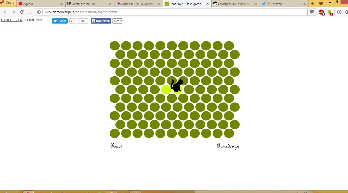This screenshot has height=193, width=348.
Task: Go forward with the forward arrow
Action: (x=13, y=12)
